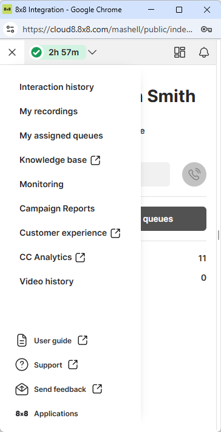This screenshot has width=221, height=432.
Task: Click the Customer experience external link icon
Action: pyautogui.click(x=115, y=233)
